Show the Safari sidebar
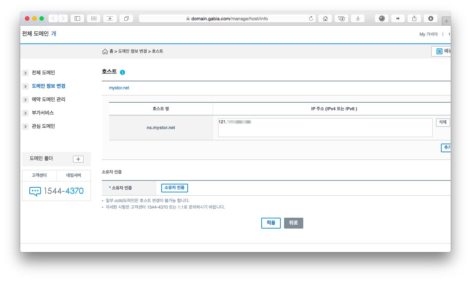The image size is (471, 281). (77, 18)
